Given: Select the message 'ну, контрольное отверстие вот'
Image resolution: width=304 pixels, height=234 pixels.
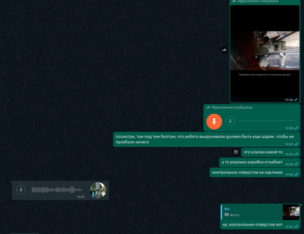Looking at the screenshot, I should coord(252,225).
